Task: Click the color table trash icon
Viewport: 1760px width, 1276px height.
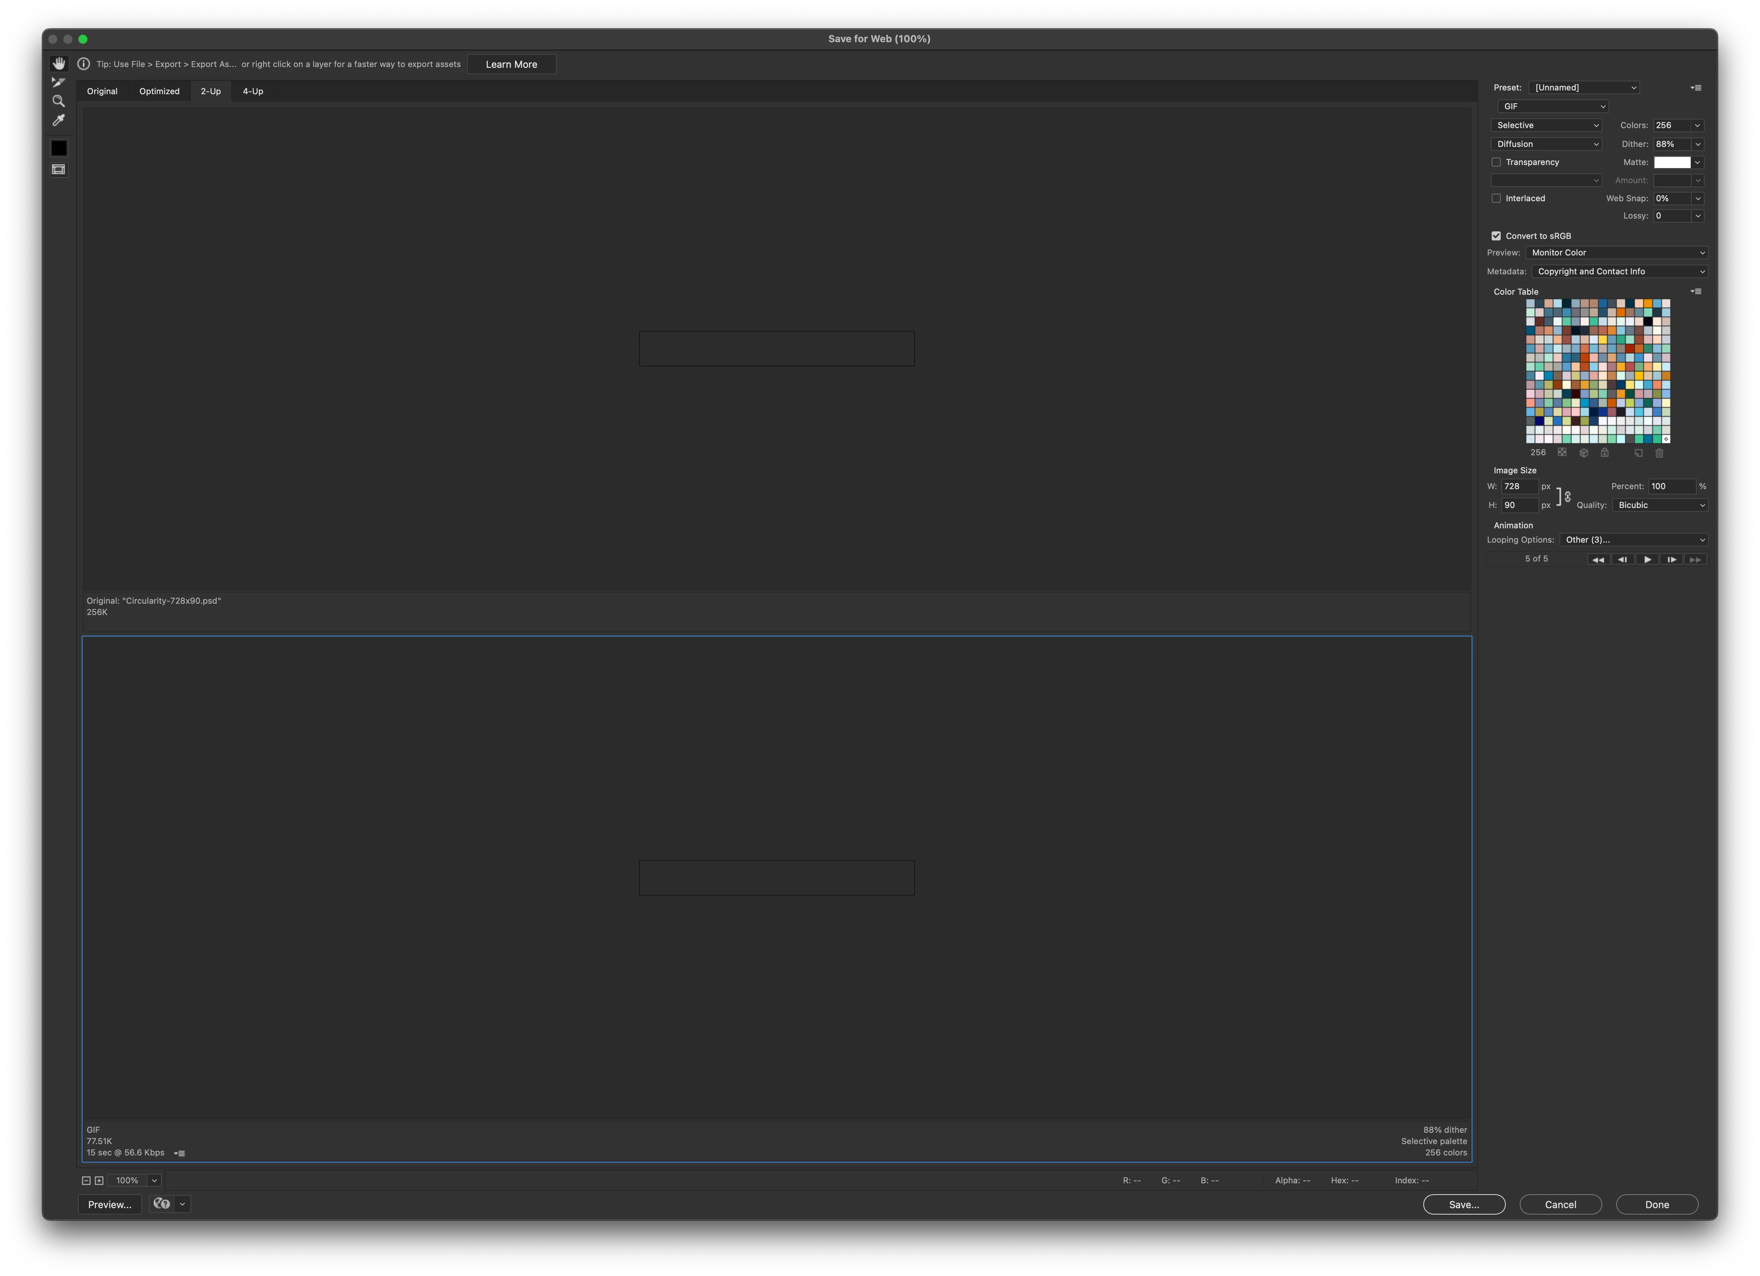Action: click(x=1659, y=453)
